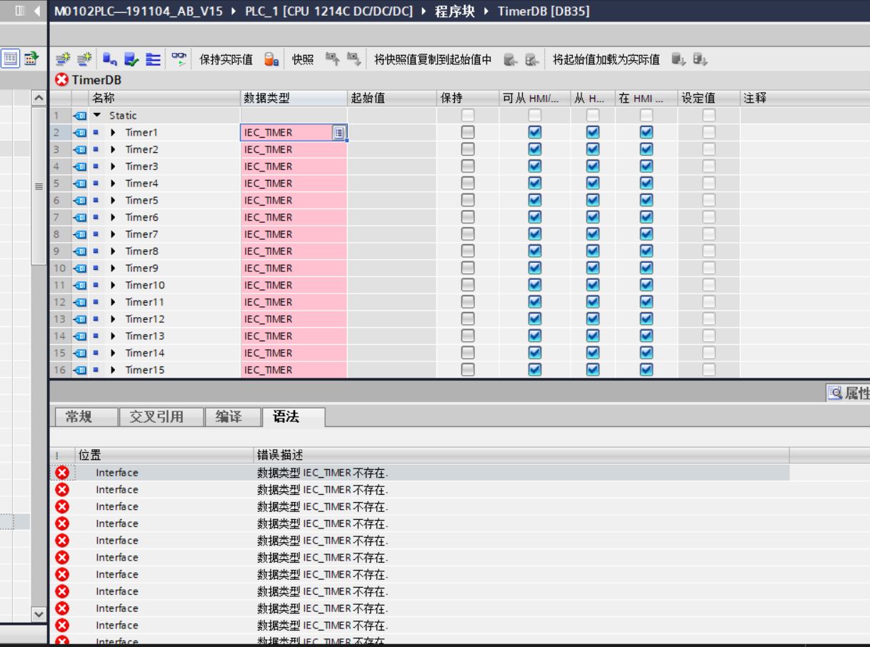Uncheck HMI accessible checkbox for Timer3

[534, 166]
